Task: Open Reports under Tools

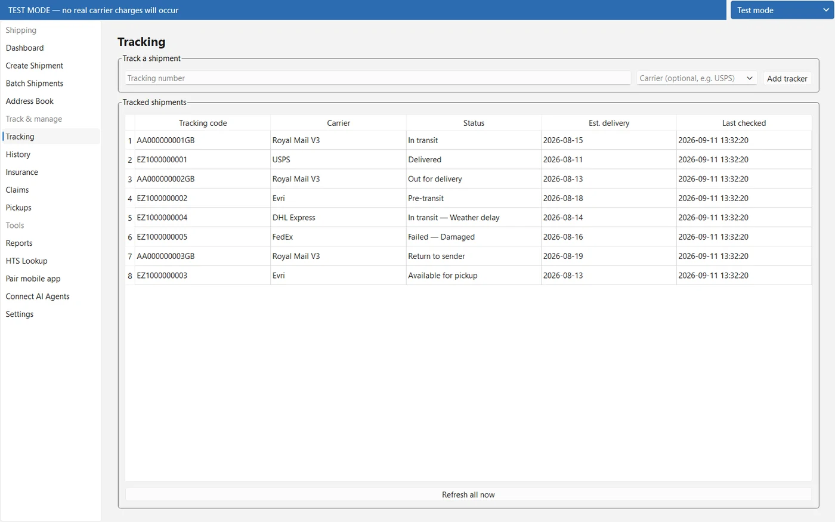Action: (x=51, y=243)
